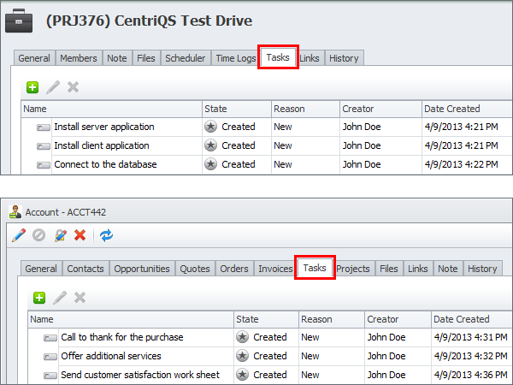The image size is (513, 385).
Task: Click task icon beside Offer additional services
Action: 50,357
